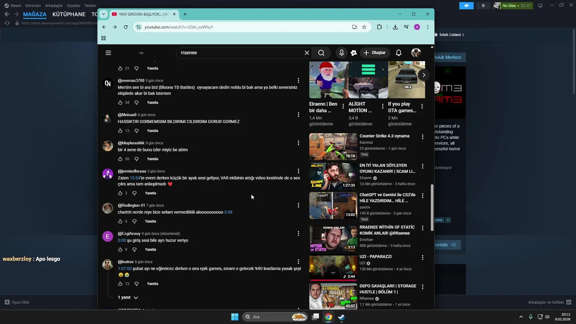
Task: Like the @Redington.41 comment
Action: [x=120, y=221]
